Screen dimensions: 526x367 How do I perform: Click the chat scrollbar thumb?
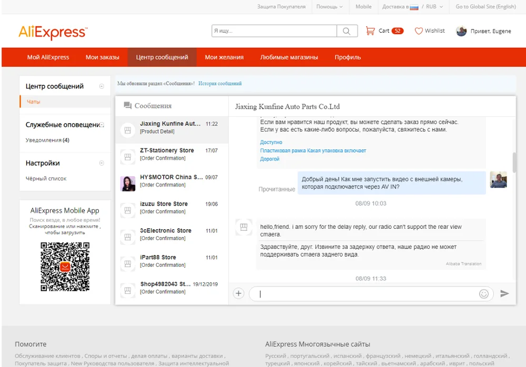click(514, 162)
